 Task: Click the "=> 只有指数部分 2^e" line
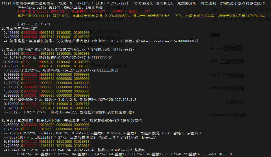(70, 100)
